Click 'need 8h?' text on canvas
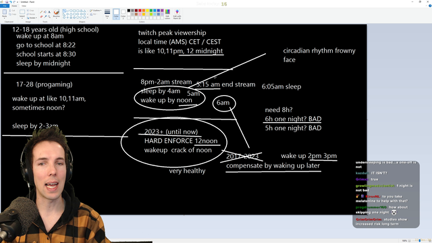 (279, 109)
